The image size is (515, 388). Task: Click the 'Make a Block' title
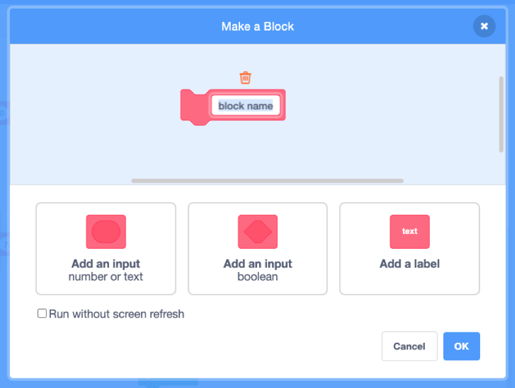click(257, 26)
